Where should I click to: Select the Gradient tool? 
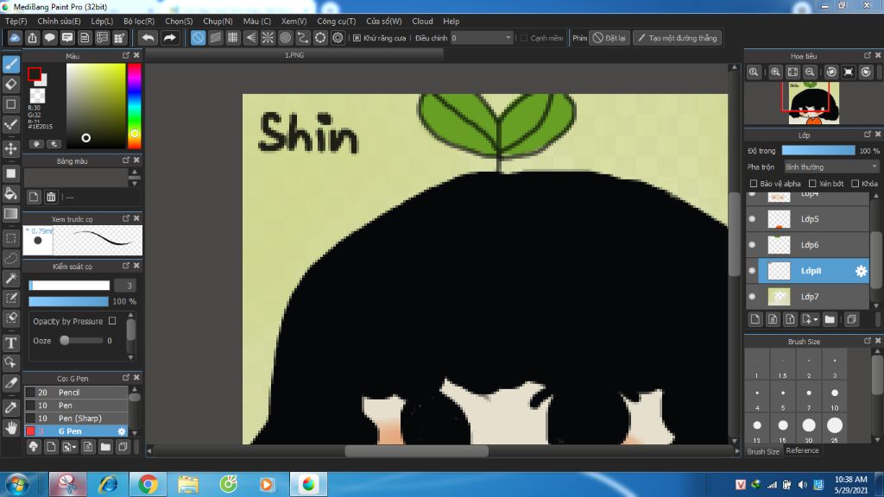click(10, 214)
